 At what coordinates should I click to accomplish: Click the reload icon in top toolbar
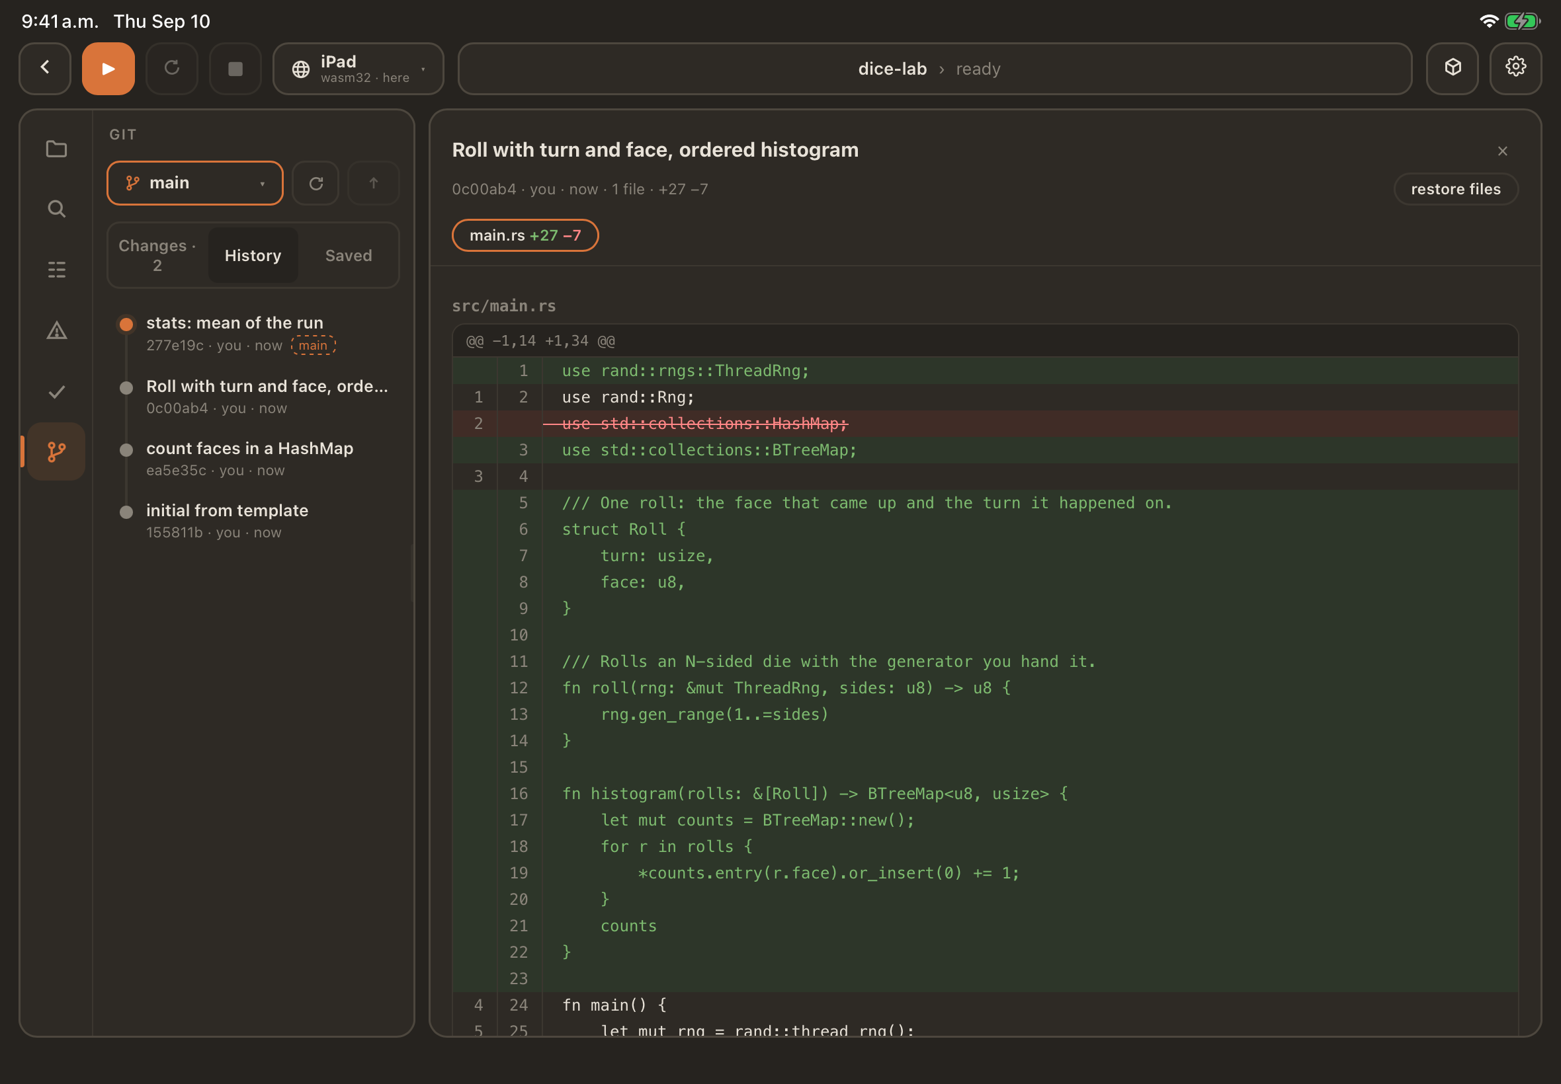click(172, 69)
